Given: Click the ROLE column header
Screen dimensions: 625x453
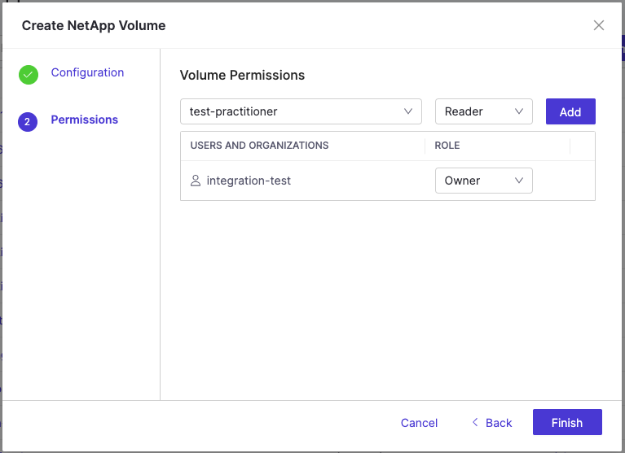Looking at the screenshot, I should point(447,146).
